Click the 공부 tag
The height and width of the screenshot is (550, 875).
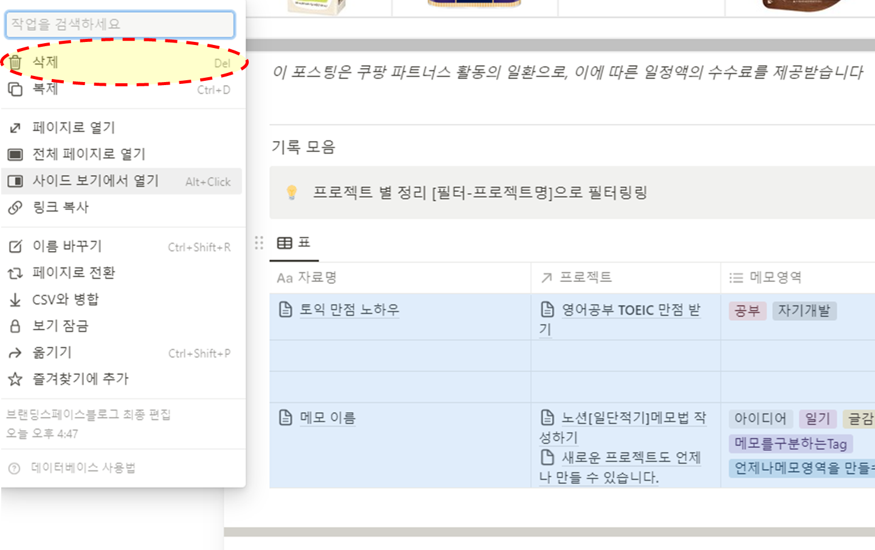[747, 311]
